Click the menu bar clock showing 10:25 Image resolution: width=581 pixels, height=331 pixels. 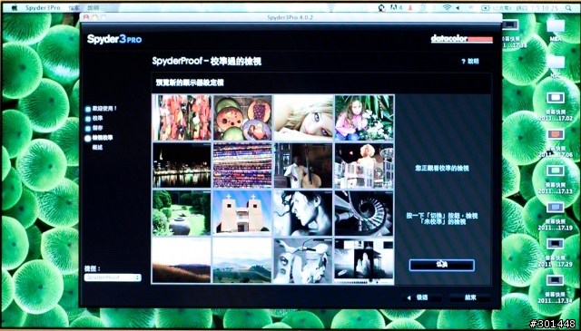(x=537, y=8)
